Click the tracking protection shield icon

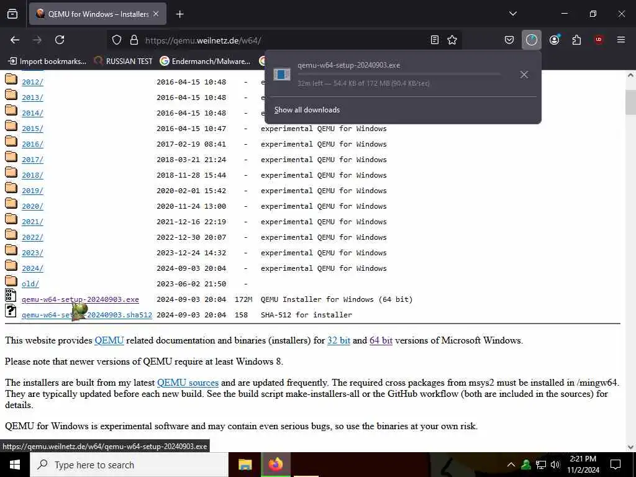[117, 40]
